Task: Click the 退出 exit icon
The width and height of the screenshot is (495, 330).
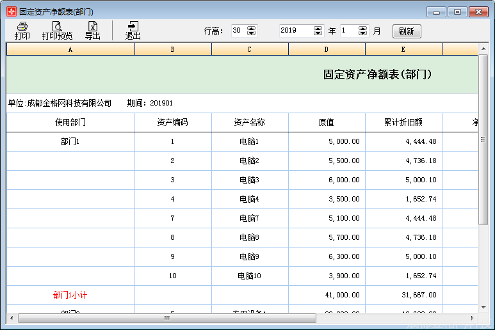Action: (133, 30)
